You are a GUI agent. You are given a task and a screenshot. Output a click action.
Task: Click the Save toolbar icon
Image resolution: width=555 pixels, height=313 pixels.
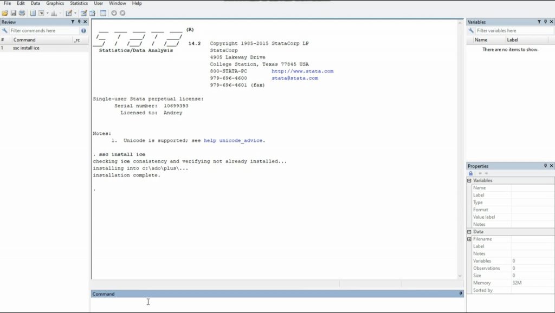point(12,12)
